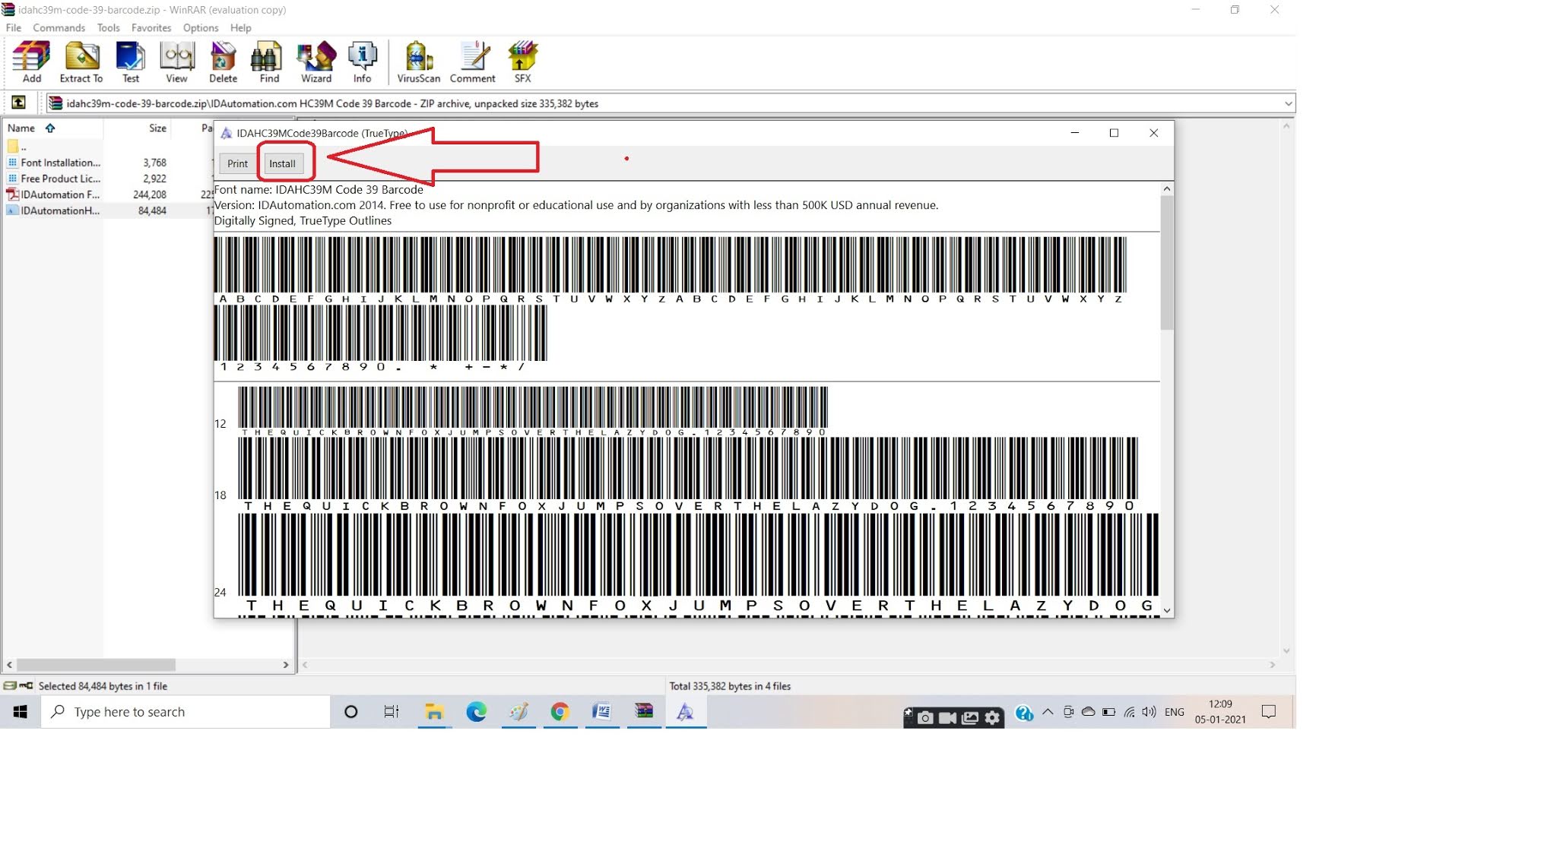Open the Commands menu
This screenshot has width=1557, height=854.
pos(59,27)
